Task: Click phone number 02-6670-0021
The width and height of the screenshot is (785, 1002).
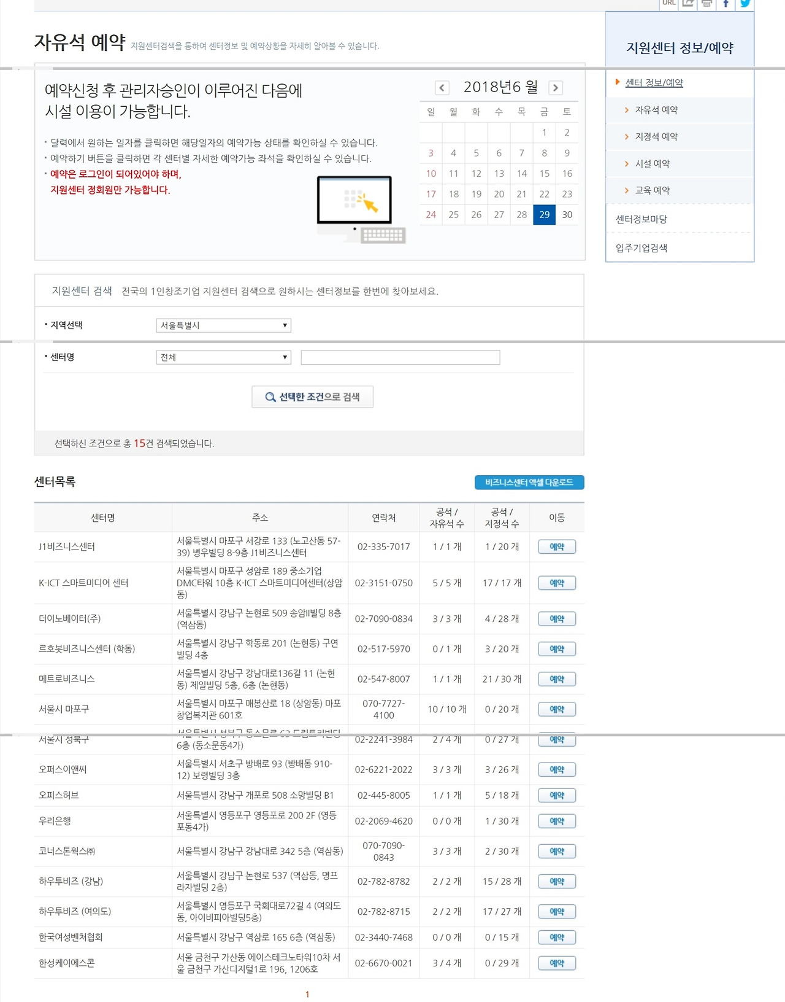Action: pos(384,963)
